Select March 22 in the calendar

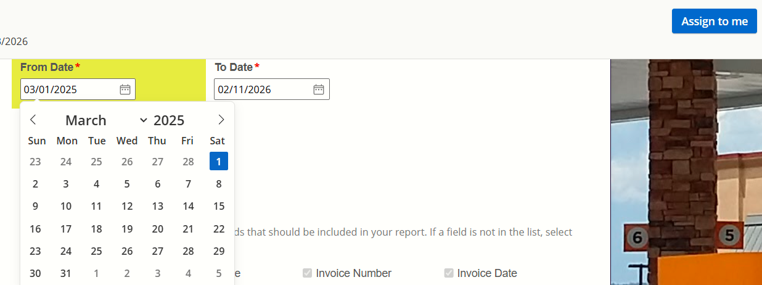tap(219, 229)
